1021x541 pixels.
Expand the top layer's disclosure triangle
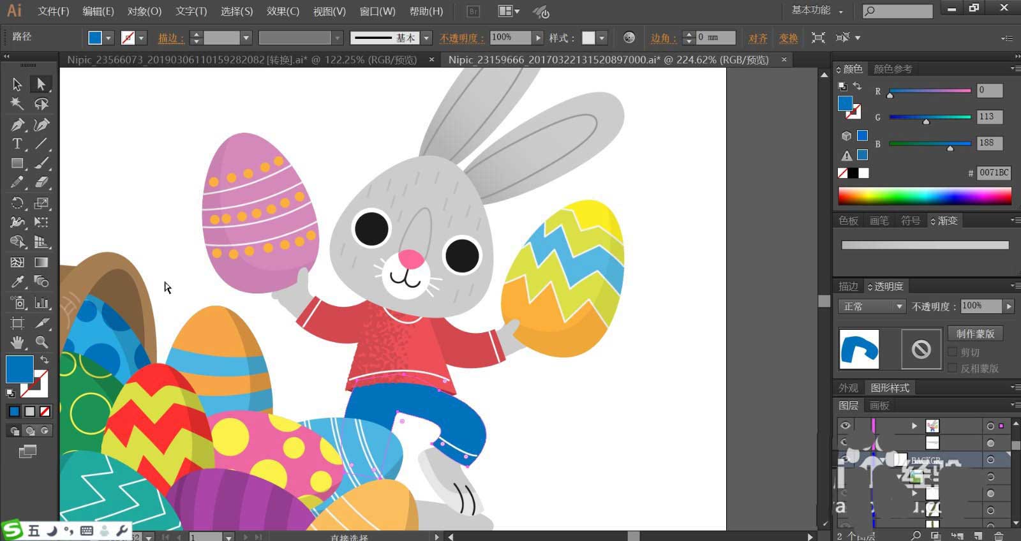pos(914,426)
